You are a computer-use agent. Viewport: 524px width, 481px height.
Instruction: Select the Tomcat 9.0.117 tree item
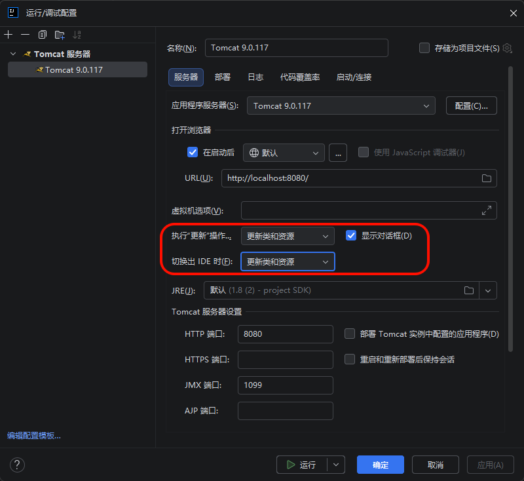[x=77, y=69]
